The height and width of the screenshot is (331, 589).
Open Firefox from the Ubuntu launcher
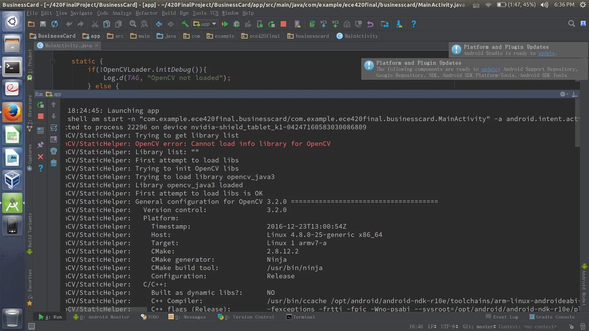12,112
